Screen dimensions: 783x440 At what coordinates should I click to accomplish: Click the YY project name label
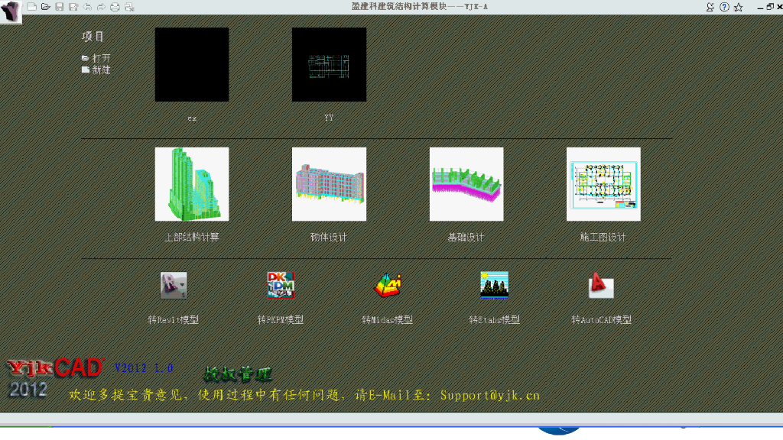[329, 118]
